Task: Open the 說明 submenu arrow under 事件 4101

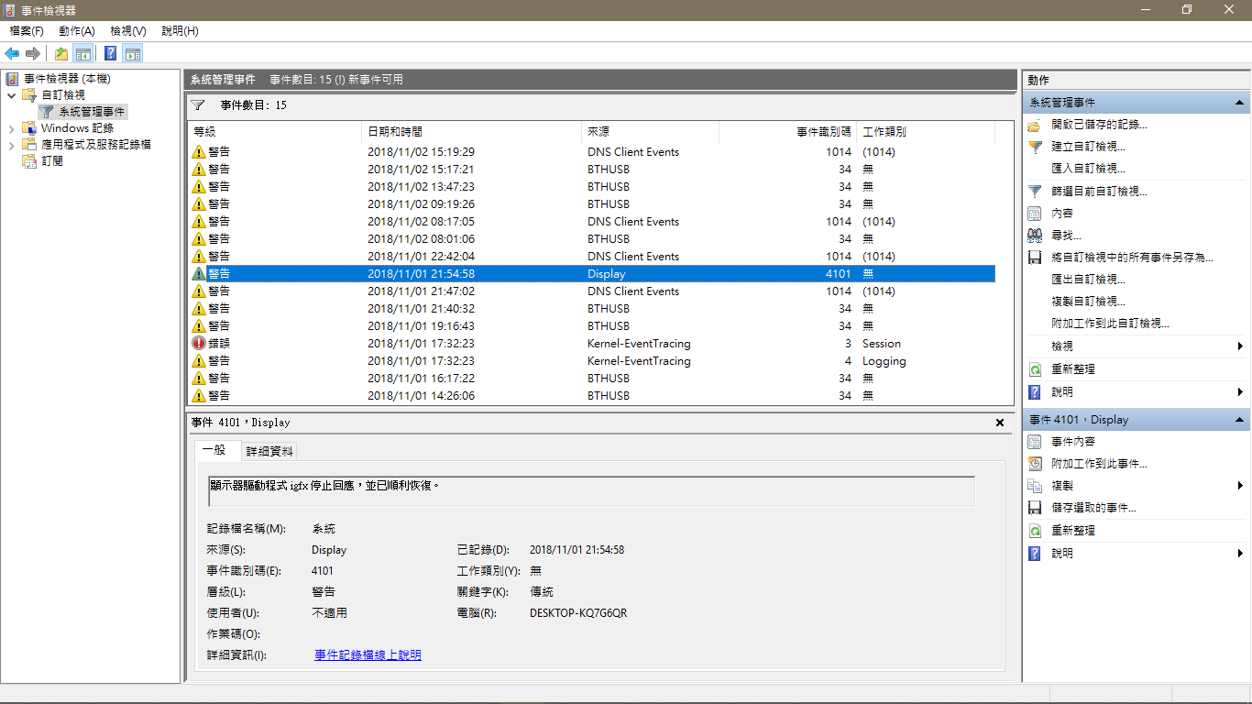Action: [1240, 554]
